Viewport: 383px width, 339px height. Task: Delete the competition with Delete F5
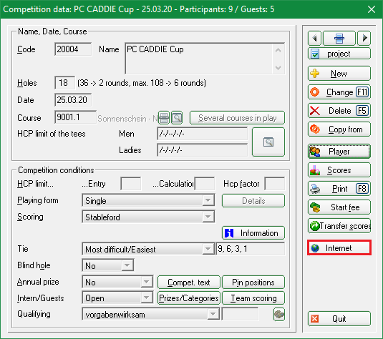[339, 111]
